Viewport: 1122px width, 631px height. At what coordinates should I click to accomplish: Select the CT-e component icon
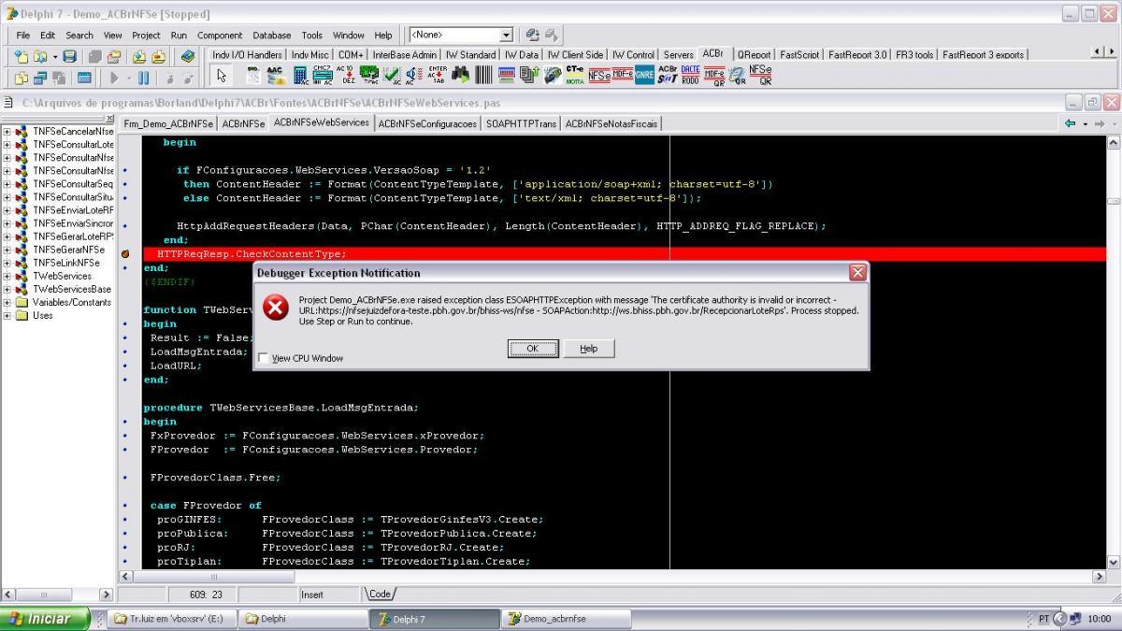(x=575, y=76)
